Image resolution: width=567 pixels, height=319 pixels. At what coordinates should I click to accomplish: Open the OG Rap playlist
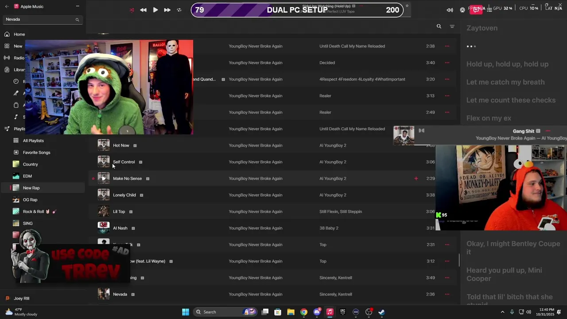point(30,200)
